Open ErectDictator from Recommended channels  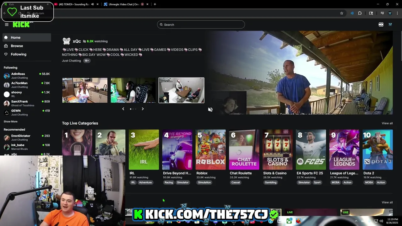[27, 137]
